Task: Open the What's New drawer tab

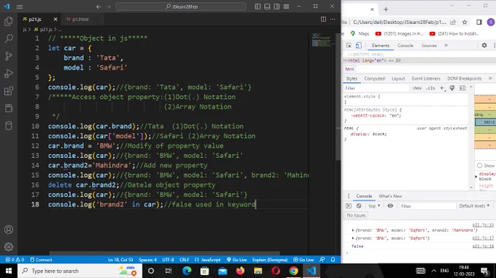Action: tap(390, 196)
